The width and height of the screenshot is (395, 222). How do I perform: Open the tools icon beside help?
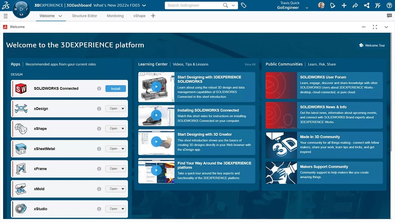click(378, 5)
